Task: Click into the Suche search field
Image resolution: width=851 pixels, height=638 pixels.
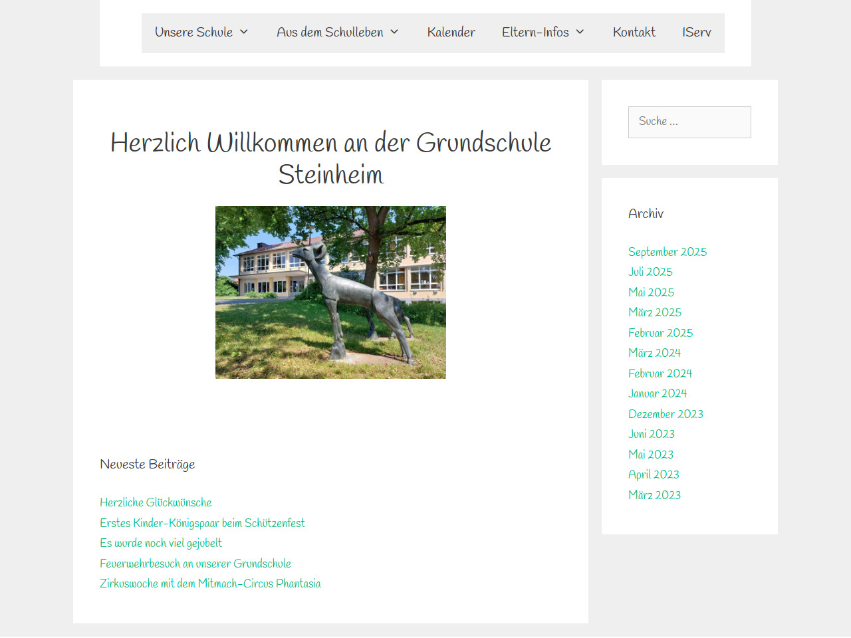Action: coord(689,122)
